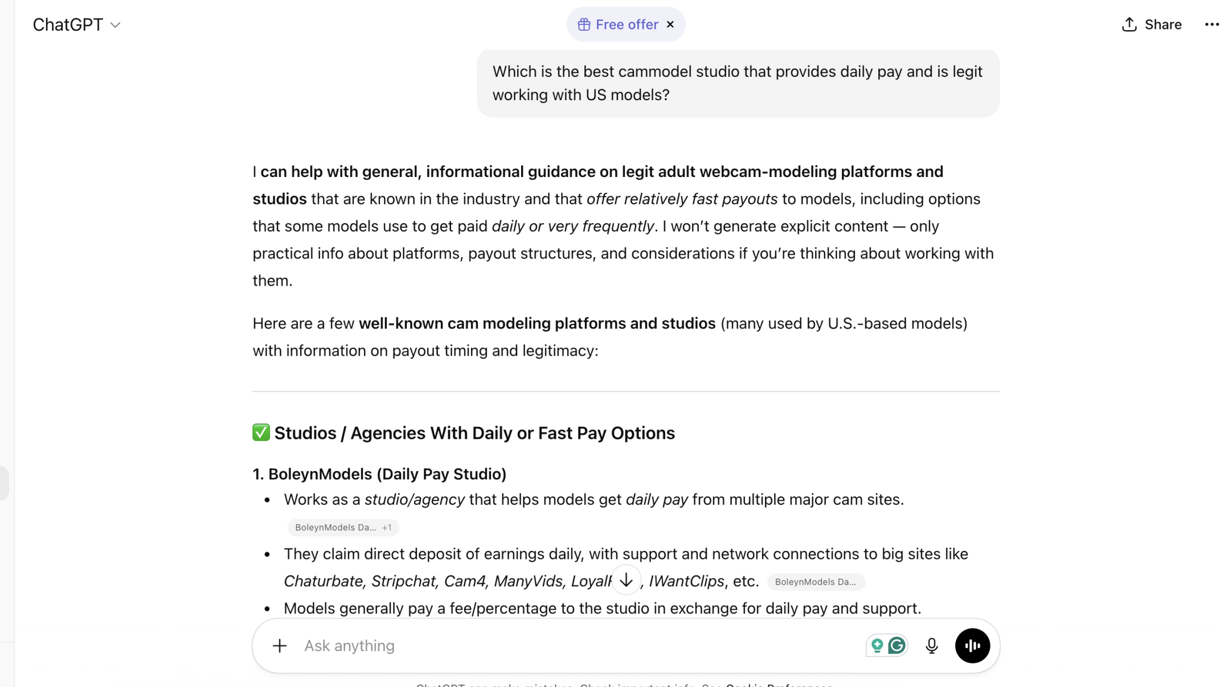Click the green checkmark emoji beside the heading
1220x687 pixels.
[261, 433]
